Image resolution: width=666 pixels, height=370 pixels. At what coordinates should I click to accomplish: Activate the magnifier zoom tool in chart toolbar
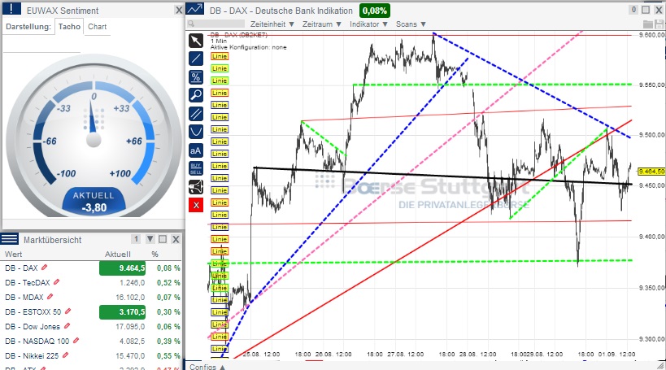point(196,95)
